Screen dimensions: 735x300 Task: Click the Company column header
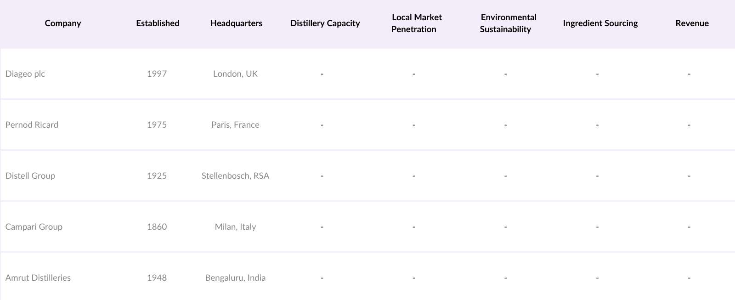[x=63, y=23]
